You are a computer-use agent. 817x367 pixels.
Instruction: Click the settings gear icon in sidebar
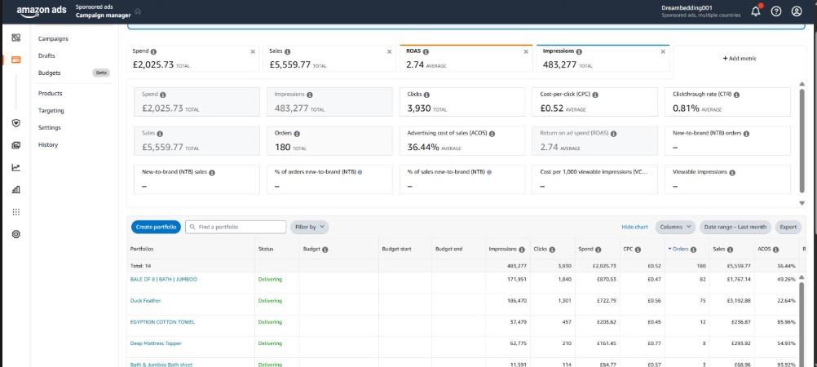(16, 234)
